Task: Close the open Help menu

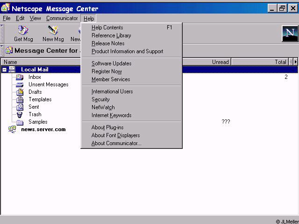Action: coord(89,19)
